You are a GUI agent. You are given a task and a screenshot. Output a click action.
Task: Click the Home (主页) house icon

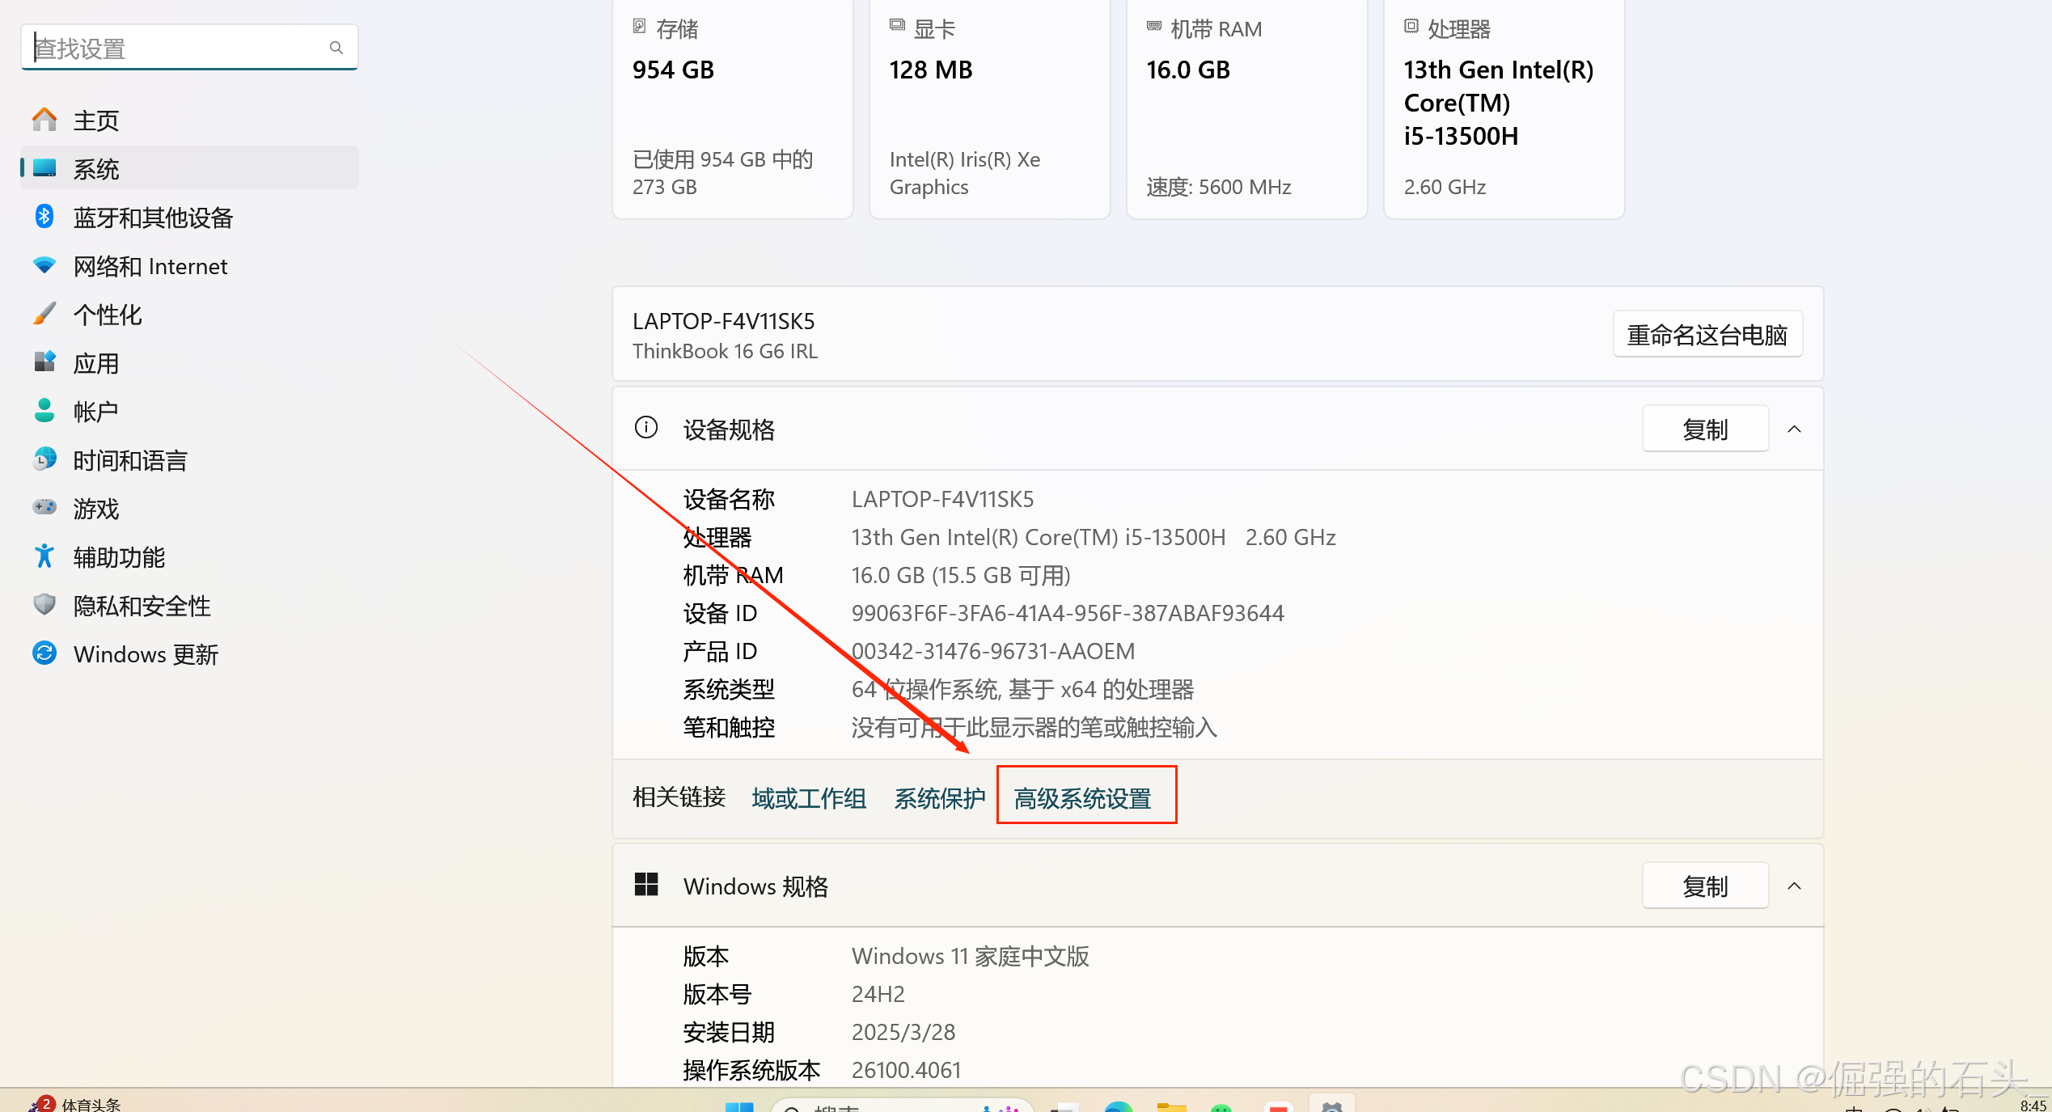(44, 120)
